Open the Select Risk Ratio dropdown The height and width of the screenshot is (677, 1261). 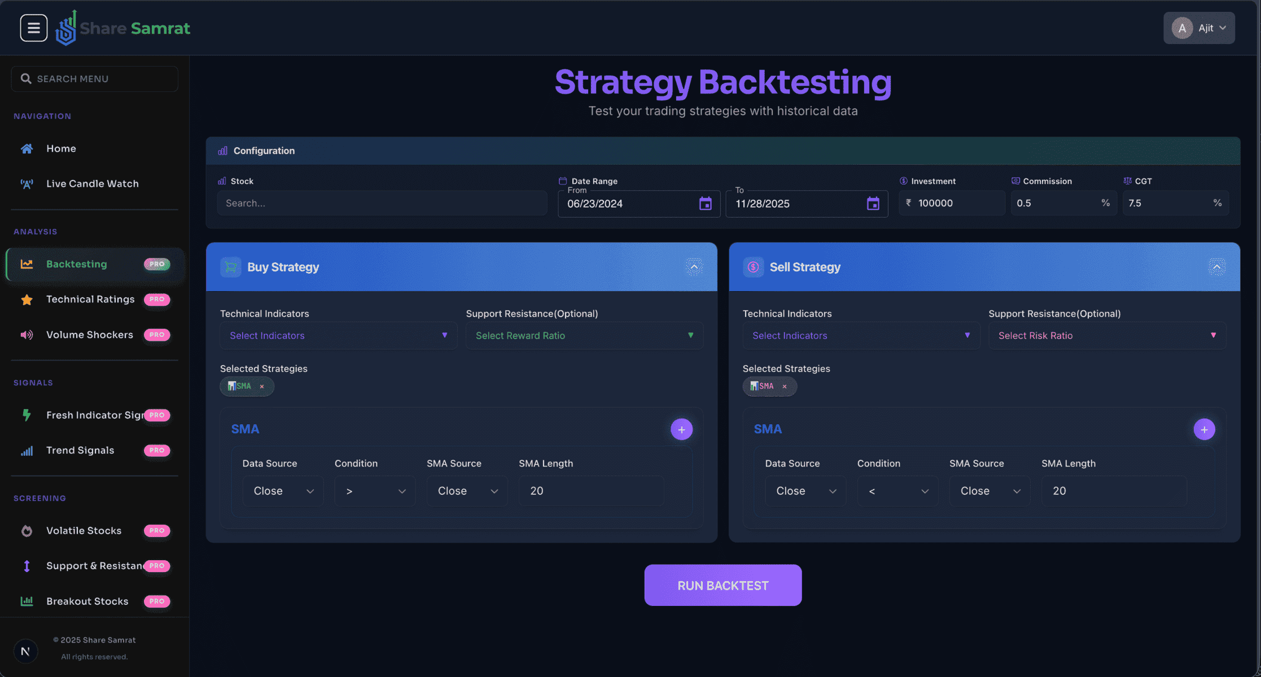click(1106, 335)
